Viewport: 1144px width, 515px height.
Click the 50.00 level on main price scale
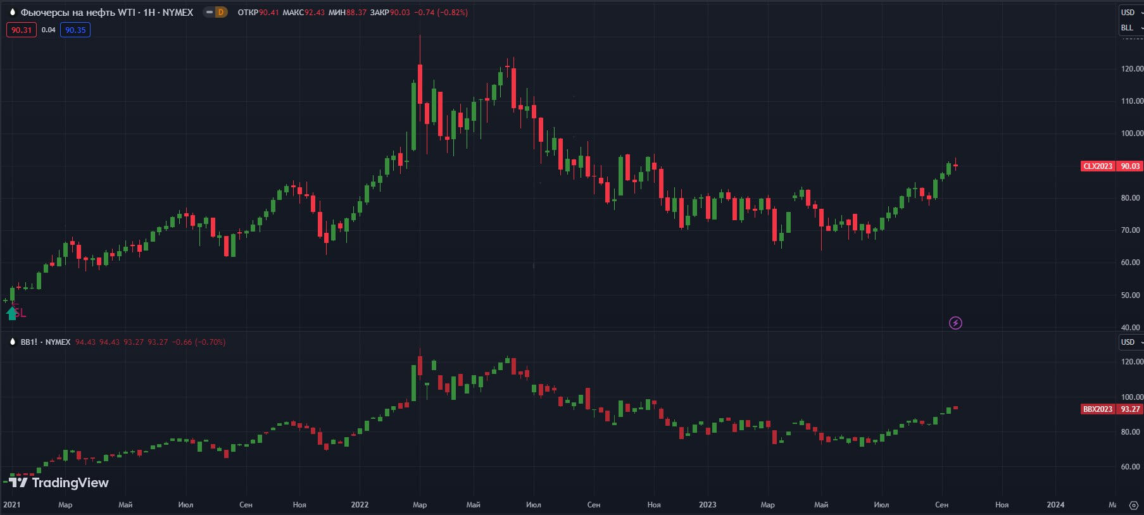1130,295
